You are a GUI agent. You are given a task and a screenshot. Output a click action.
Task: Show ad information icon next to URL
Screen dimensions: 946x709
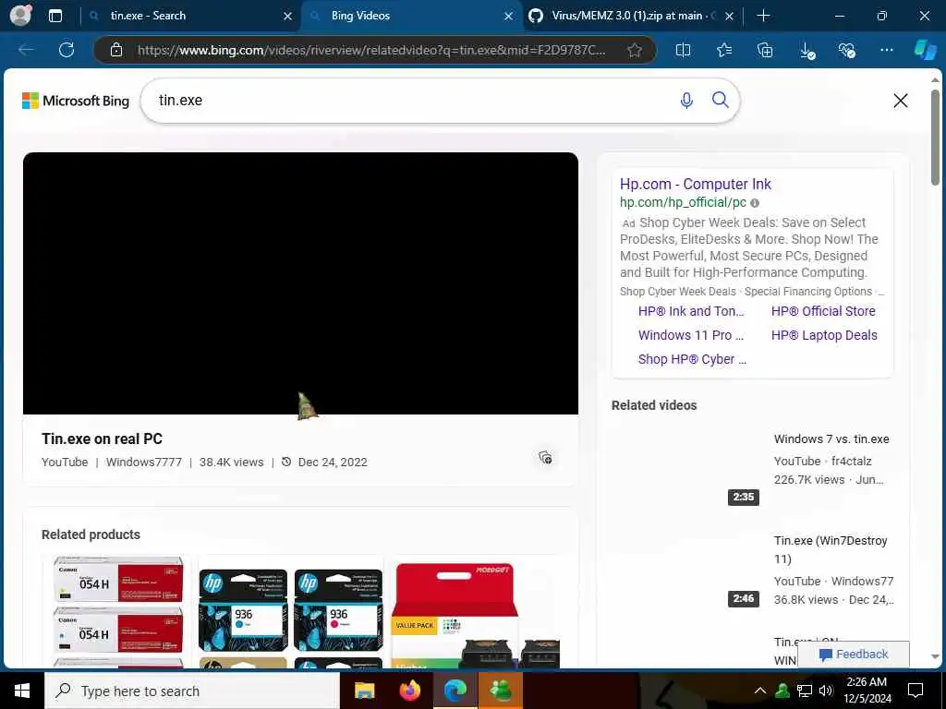(x=755, y=203)
